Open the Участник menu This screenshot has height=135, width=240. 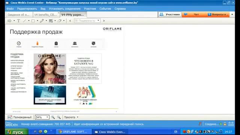click(90, 9)
